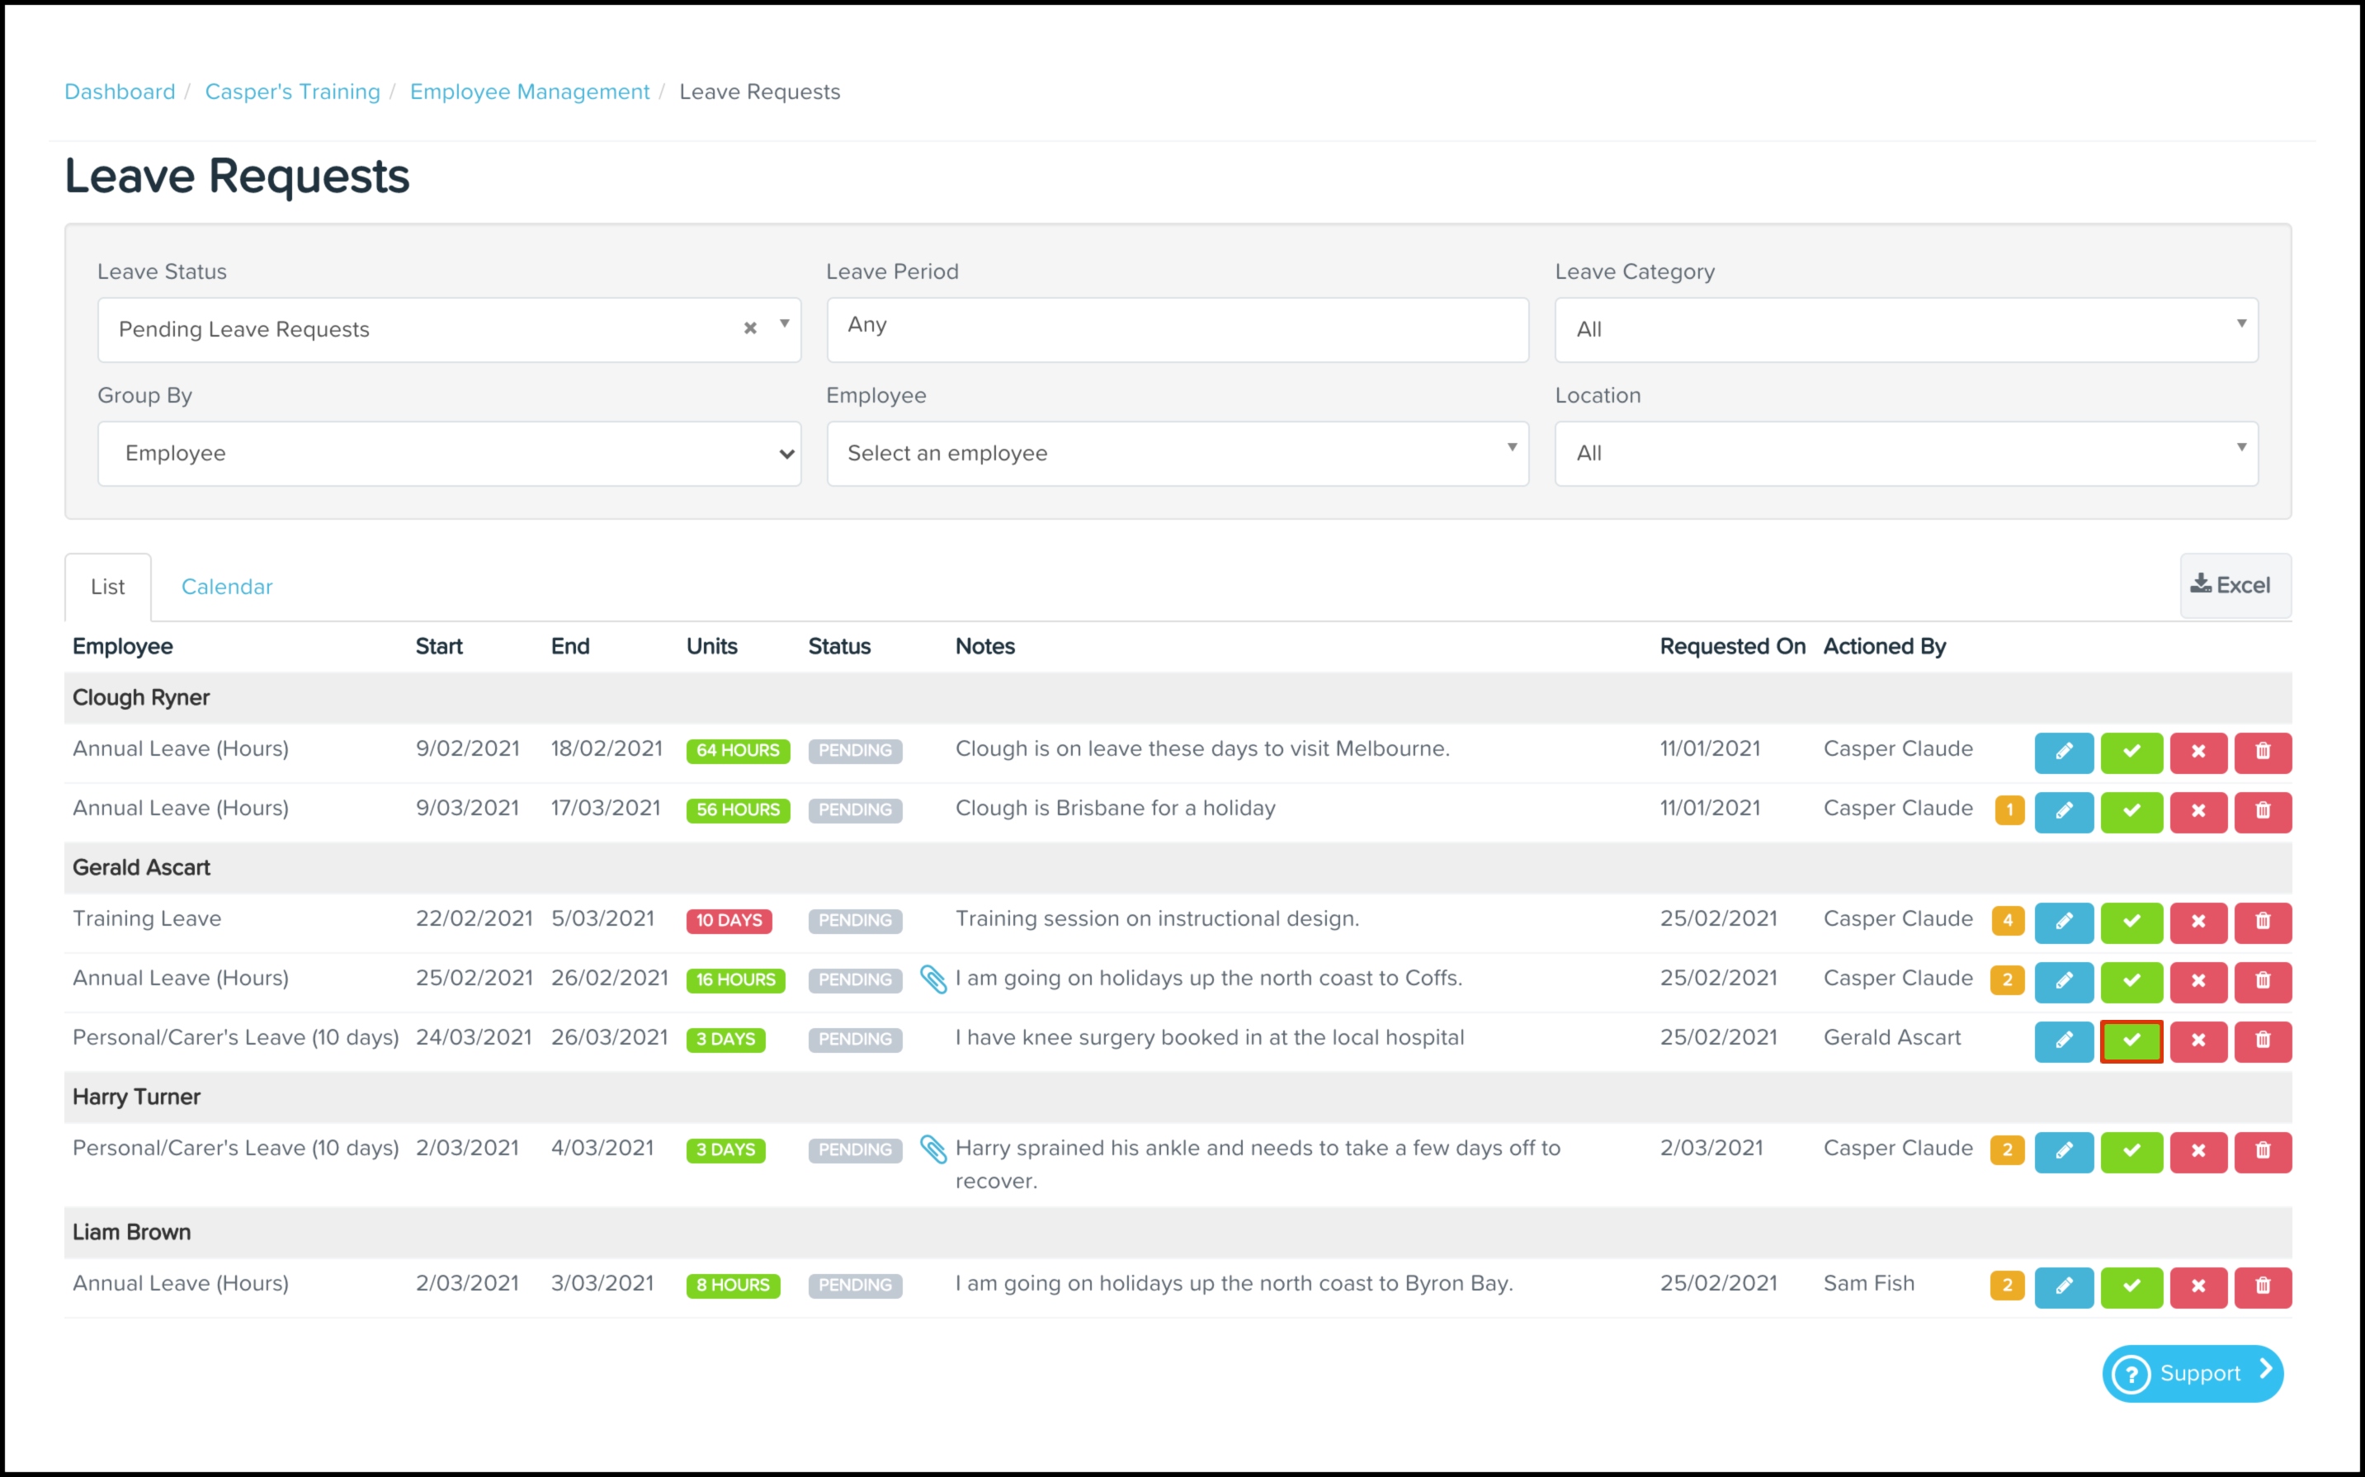Edit Clough Ryner's 64 hours leave request
The height and width of the screenshot is (1477, 2365).
[2063, 751]
